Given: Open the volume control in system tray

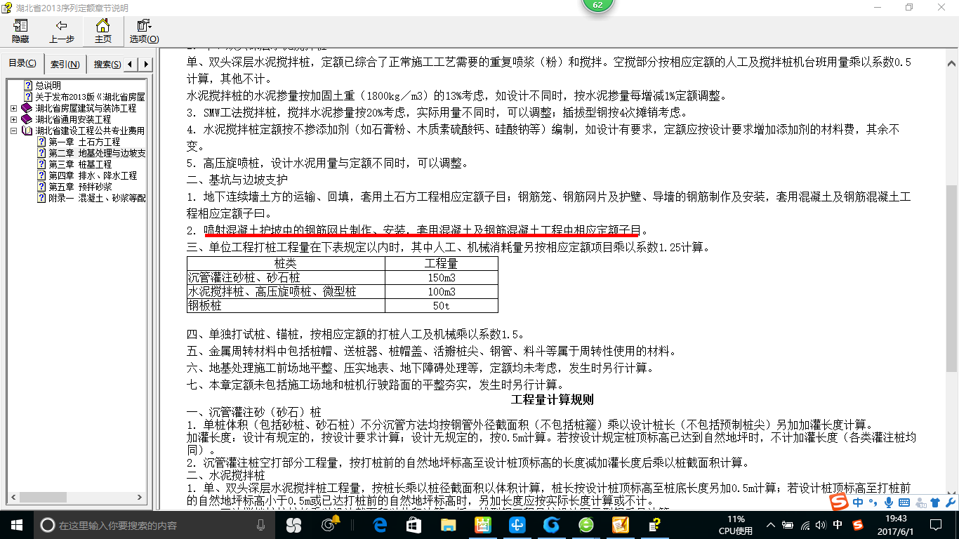Looking at the screenshot, I should [821, 525].
